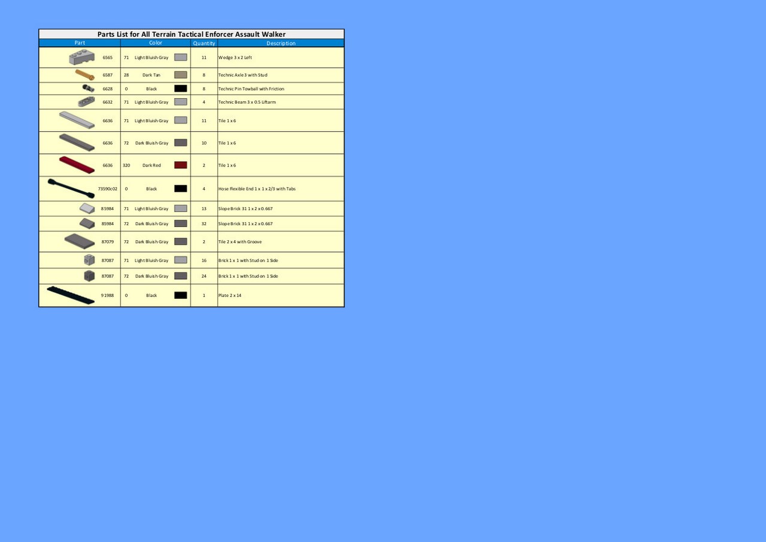This screenshot has width=766, height=542.
Task: Click the 'Technic Axle 3 with Stud' description
Action: (243, 75)
